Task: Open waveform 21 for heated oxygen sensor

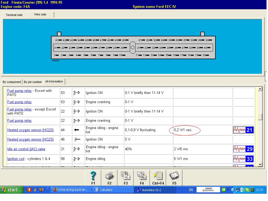Action: [x=243, y=130]
